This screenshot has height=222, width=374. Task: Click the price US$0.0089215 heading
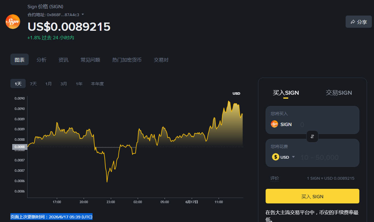point(69,27)
